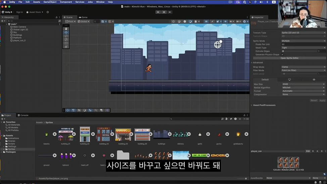Collapse the main scene in Hierarchy

coord(6,24)
